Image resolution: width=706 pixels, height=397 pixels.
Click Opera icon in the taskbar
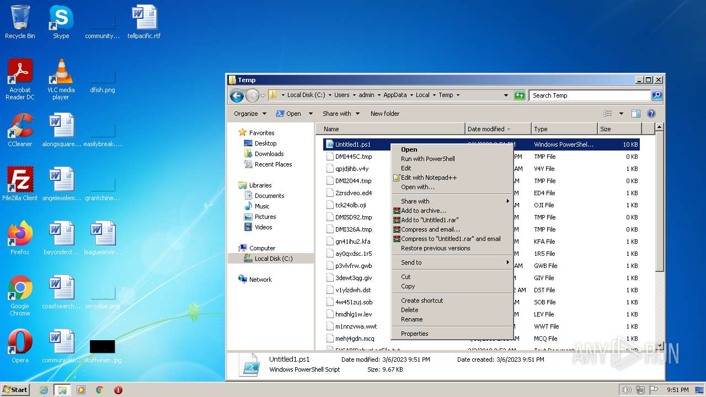coord(118,390)
